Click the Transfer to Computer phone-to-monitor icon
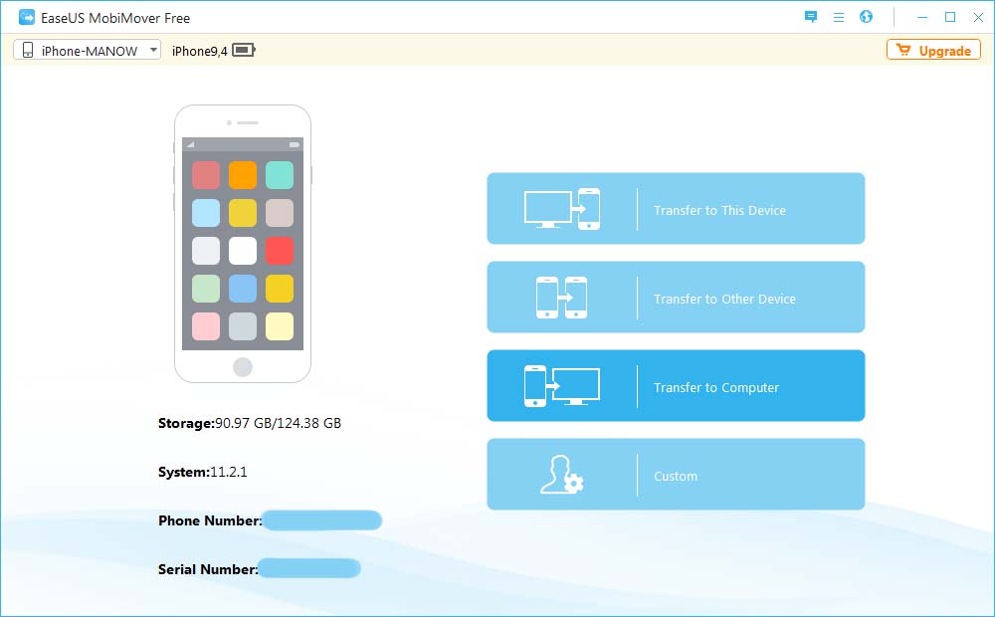 (562, 385)
